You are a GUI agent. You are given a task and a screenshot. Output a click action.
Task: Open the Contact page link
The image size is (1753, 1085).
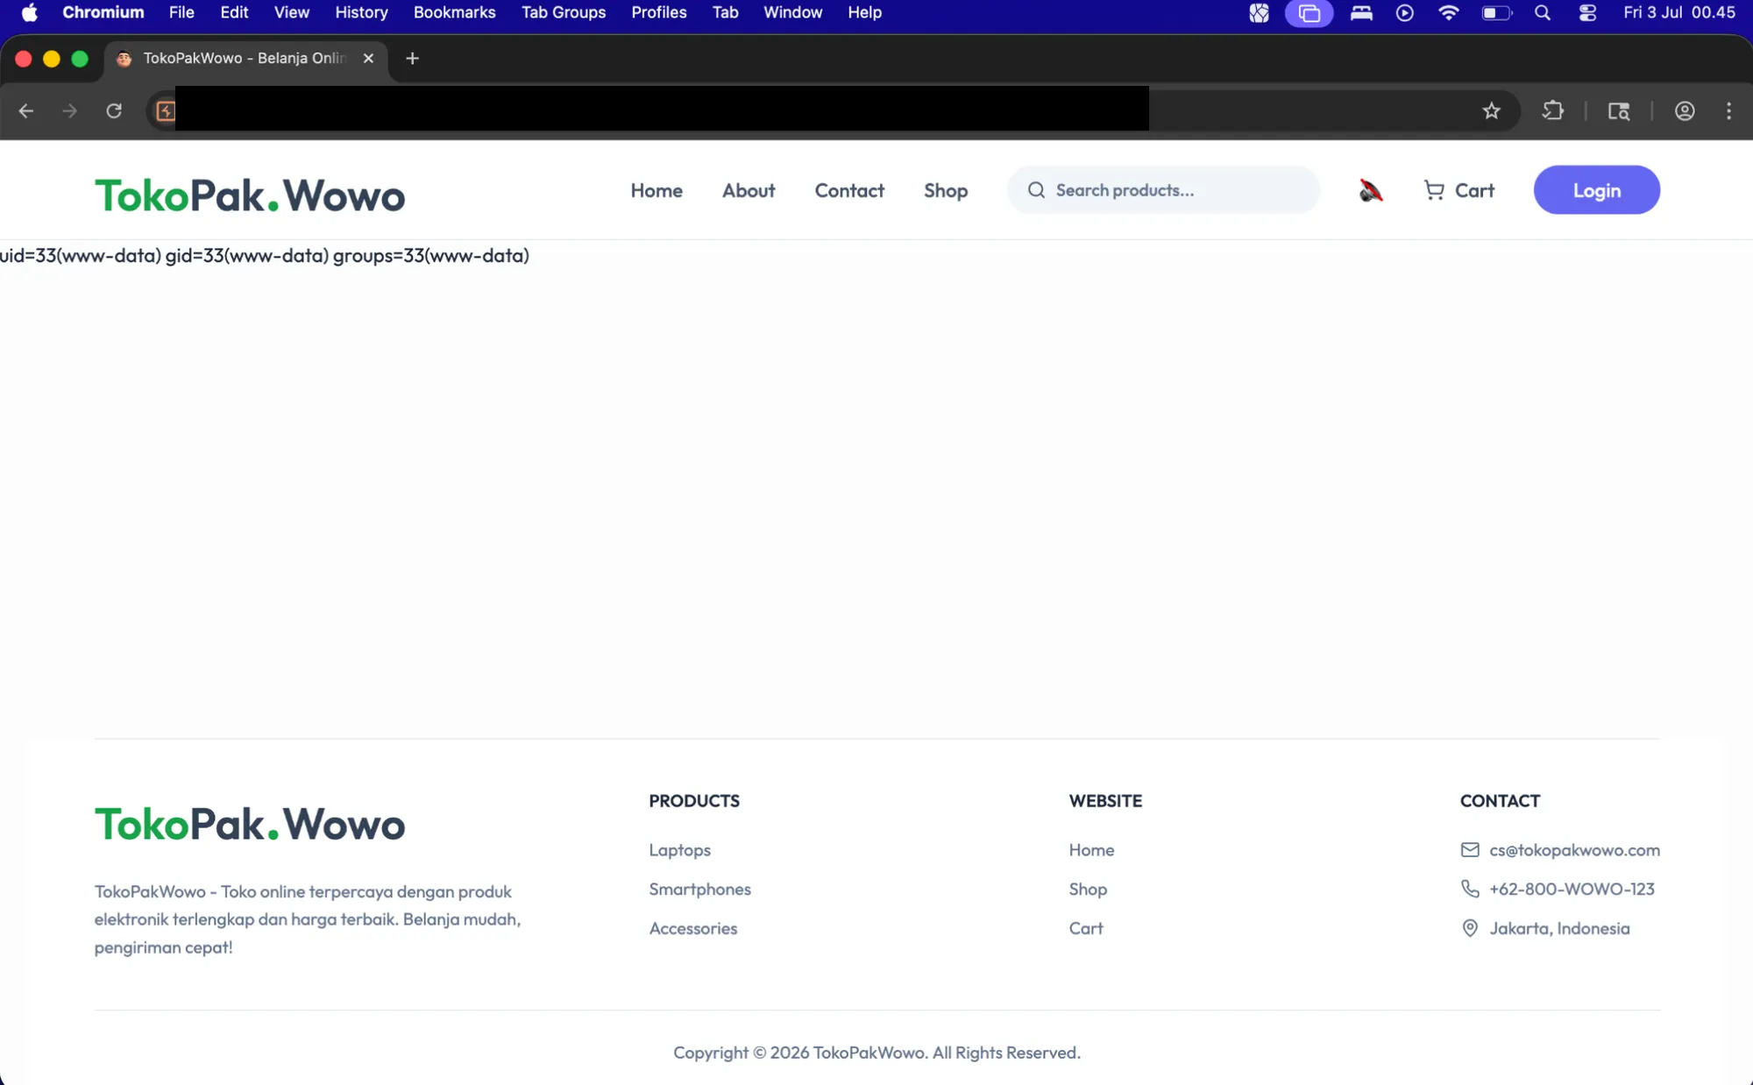[849, 190]
